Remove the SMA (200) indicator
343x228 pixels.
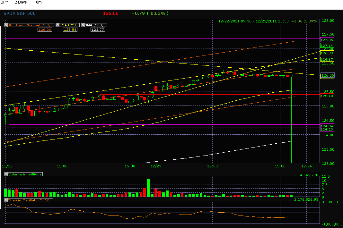[x=83, y=25]
